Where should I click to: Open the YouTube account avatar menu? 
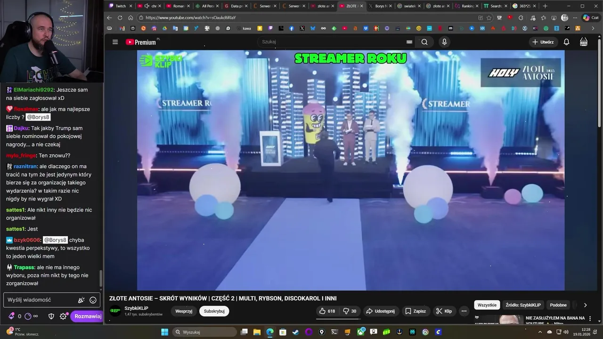(x=584, y=42)
